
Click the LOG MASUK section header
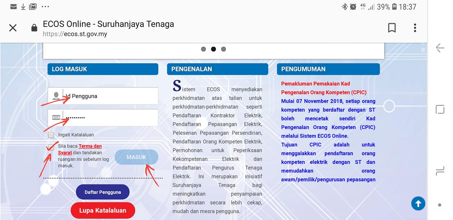(103, 69)
